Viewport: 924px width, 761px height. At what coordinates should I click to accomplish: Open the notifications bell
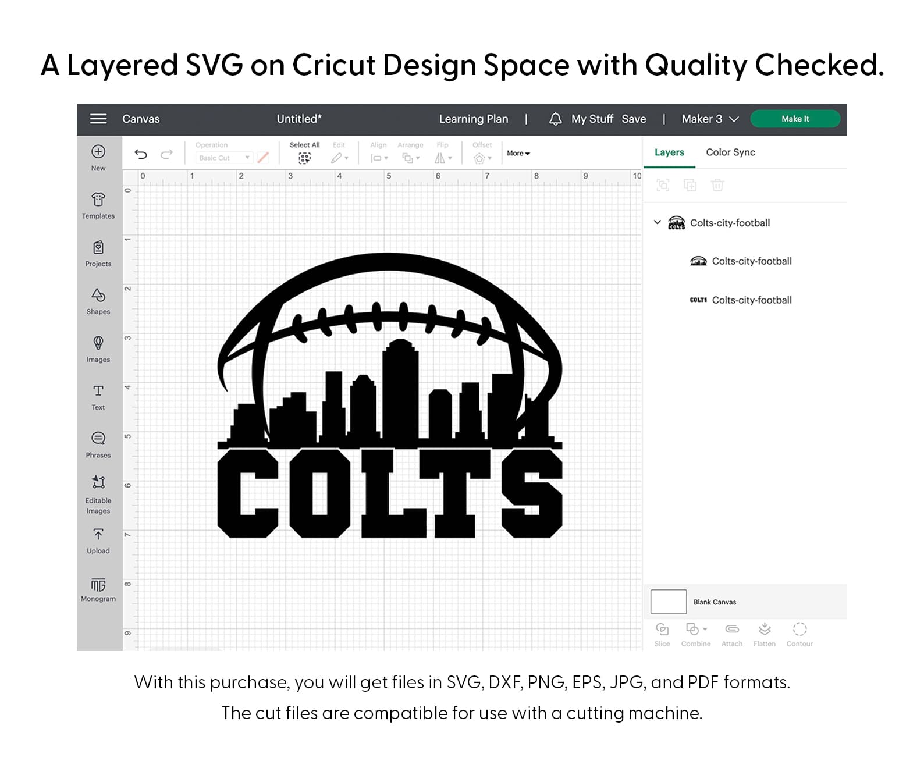click(x=555, y=119)
